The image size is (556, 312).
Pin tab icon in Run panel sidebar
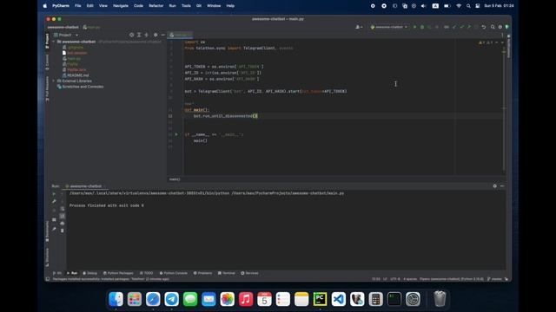pos(54,229)
